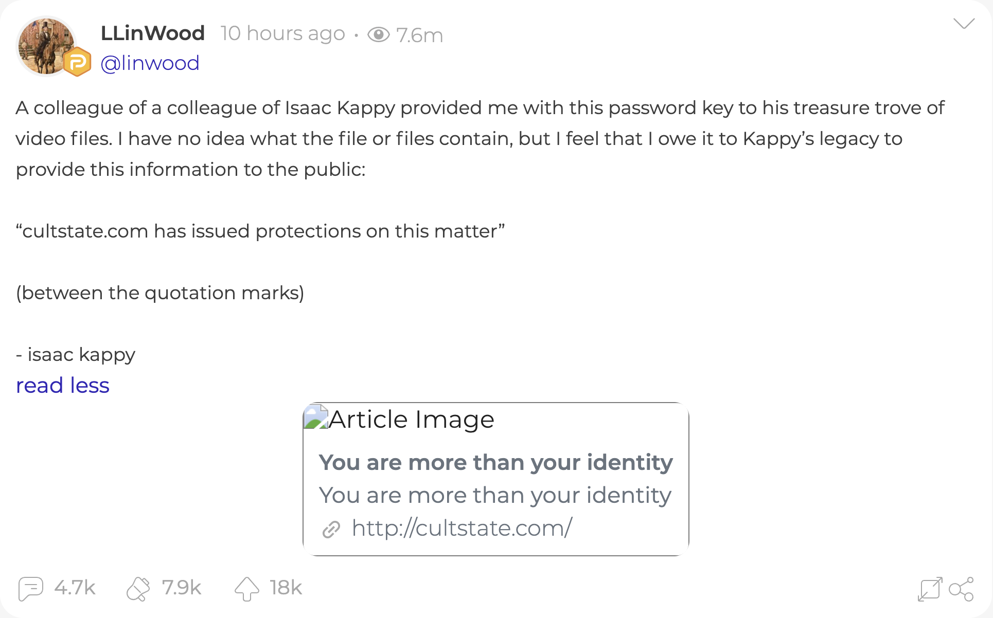Open the http://cultstate.com/ link
The width and height of the screenshot is (993, 618).
coord(462,528)
